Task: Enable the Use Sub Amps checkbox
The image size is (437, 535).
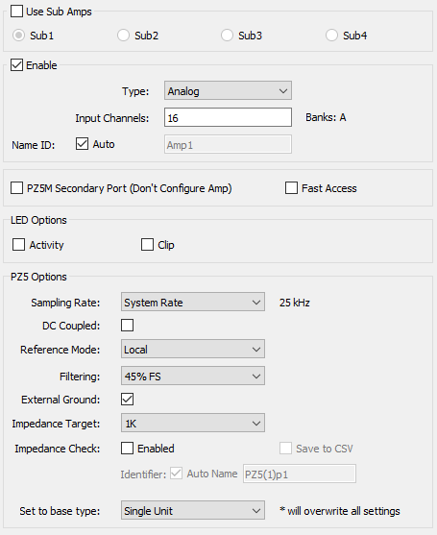Action: (x=16, y=12)
